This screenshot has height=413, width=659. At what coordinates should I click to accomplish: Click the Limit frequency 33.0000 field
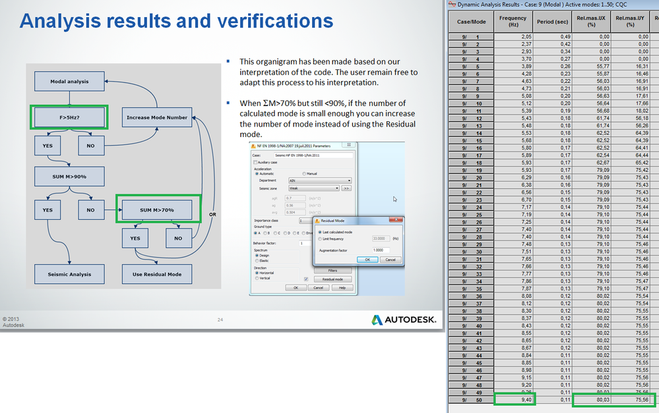pyautogui.click(x=381, y=239)
